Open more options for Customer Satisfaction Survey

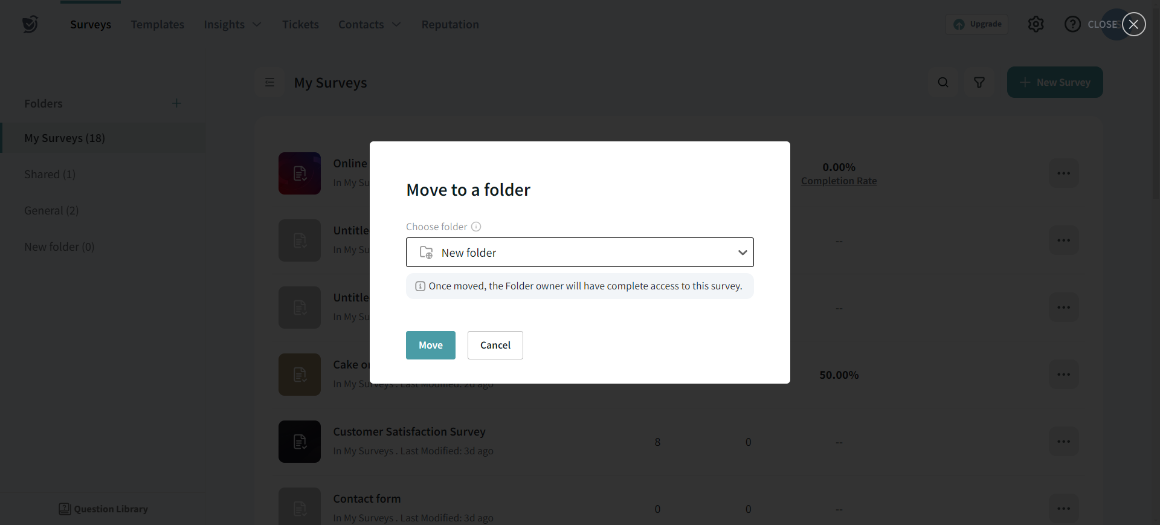(x=1063, y=442)
